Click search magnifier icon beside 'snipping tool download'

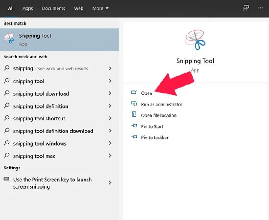(x=6, y=93)
